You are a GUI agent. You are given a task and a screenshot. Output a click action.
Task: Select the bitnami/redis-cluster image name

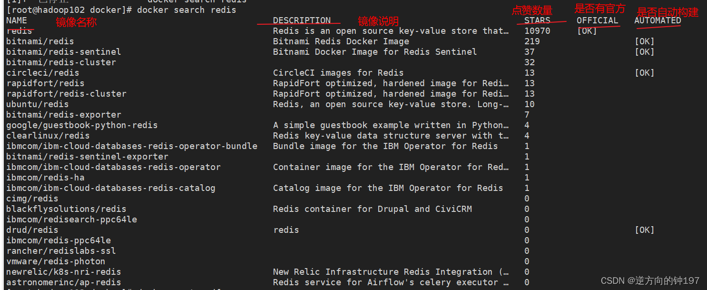[61, 62]
